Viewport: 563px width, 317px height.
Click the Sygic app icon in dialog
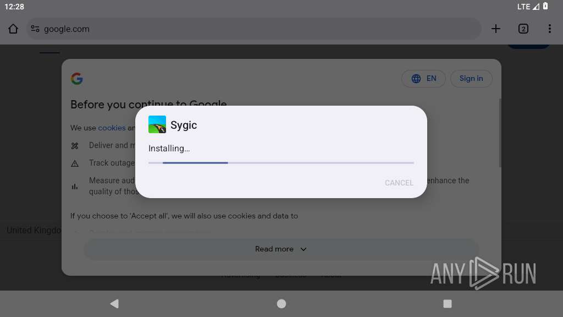157,124
